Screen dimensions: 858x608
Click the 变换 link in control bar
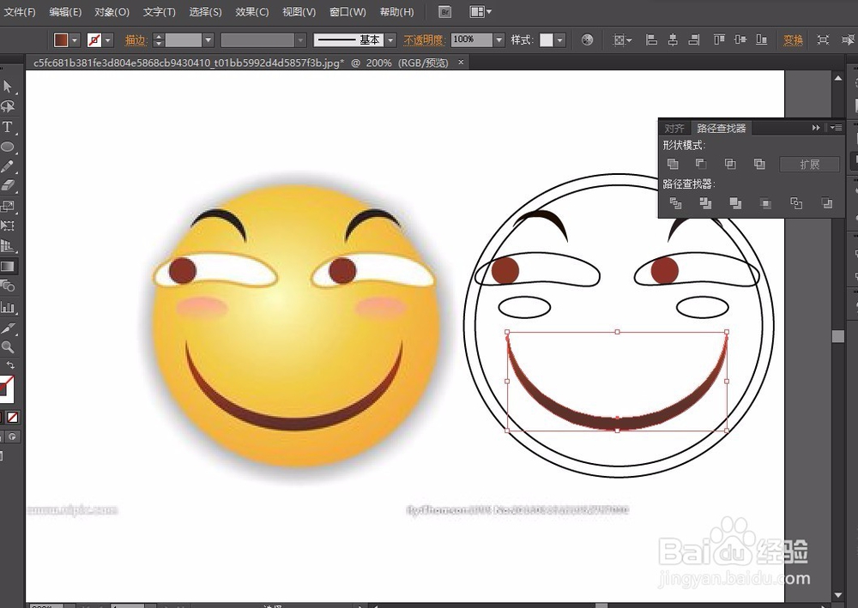pyautogui.click(x=794, y=40)
